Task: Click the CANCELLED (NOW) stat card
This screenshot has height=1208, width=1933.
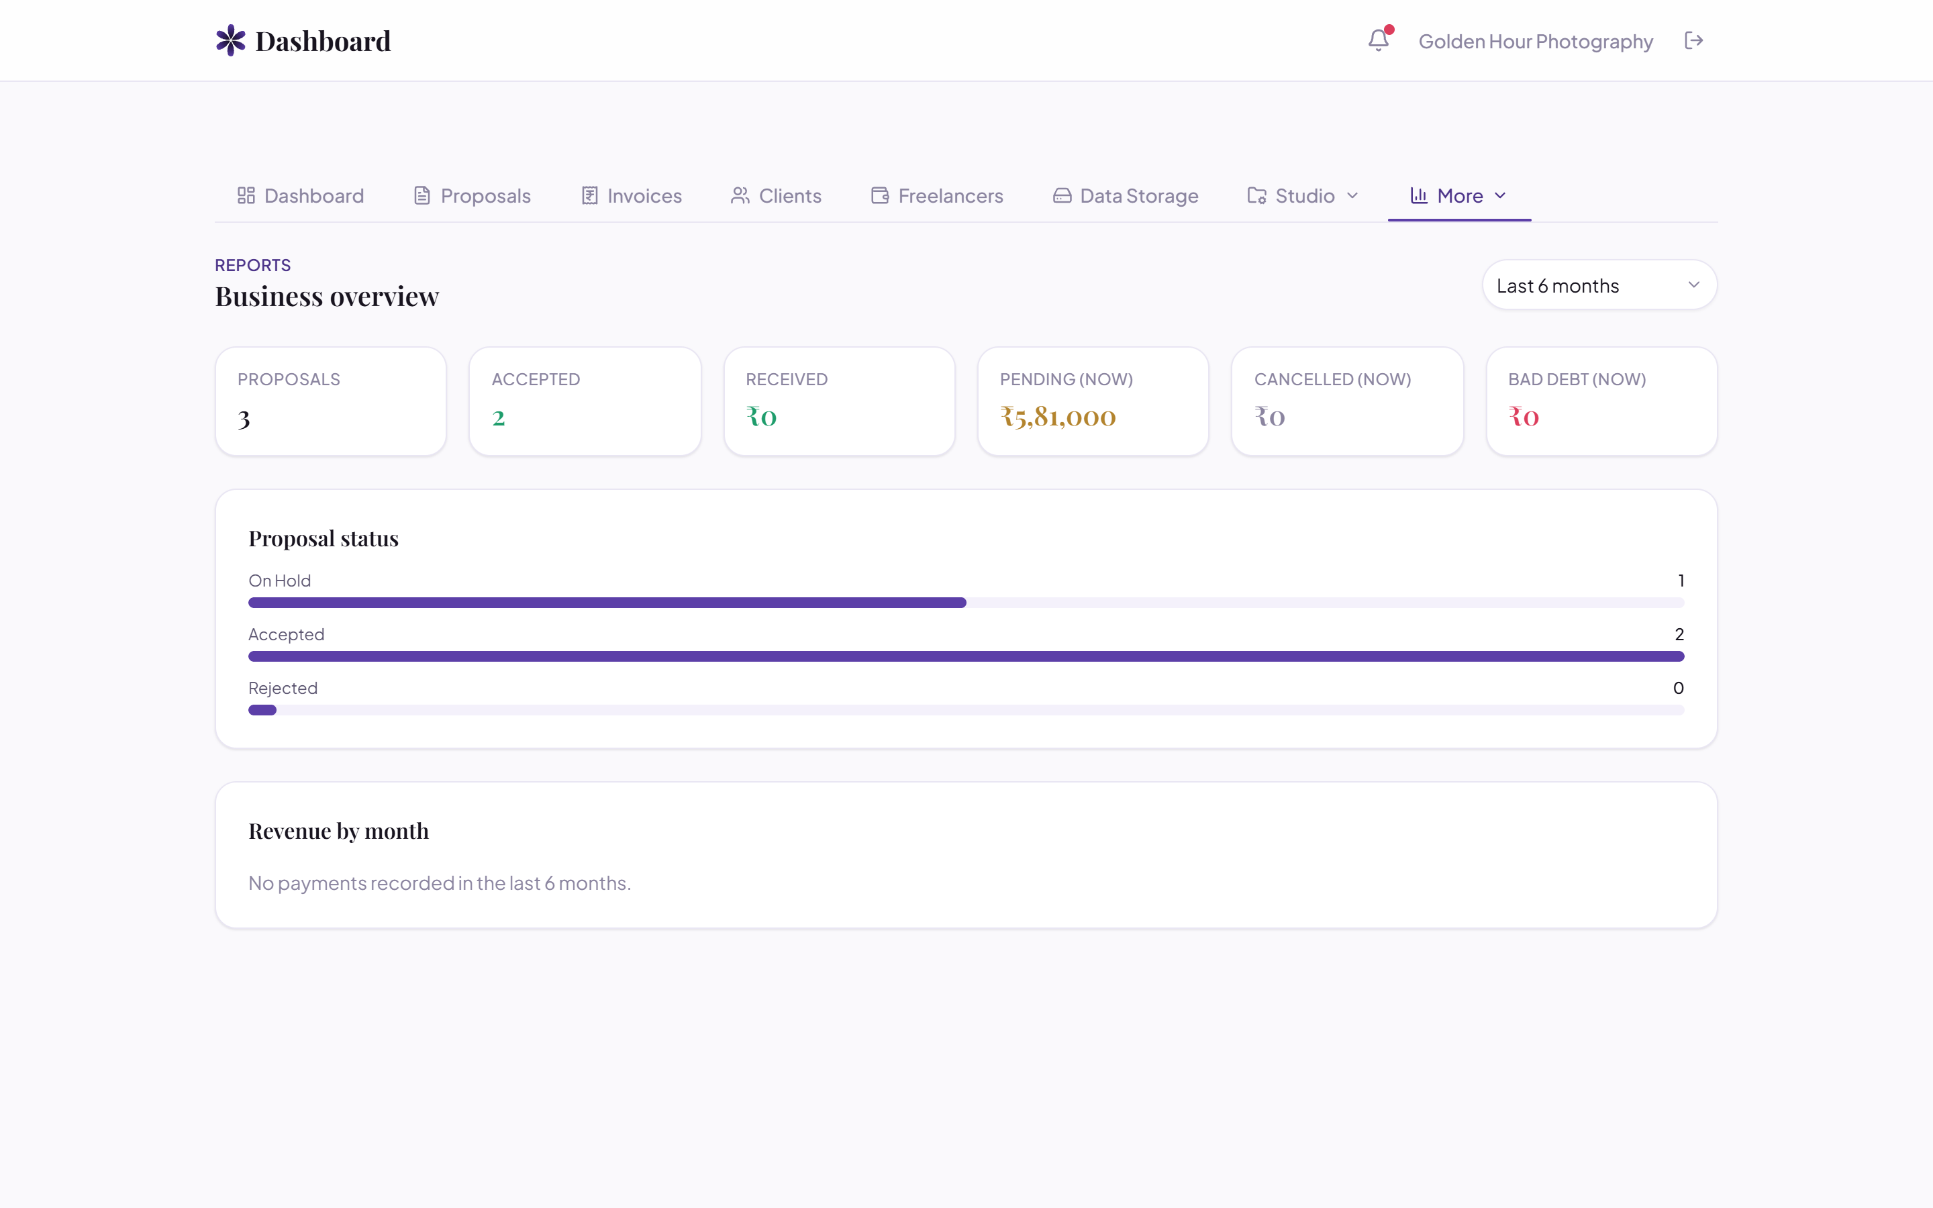Action: click(1348, 401)
